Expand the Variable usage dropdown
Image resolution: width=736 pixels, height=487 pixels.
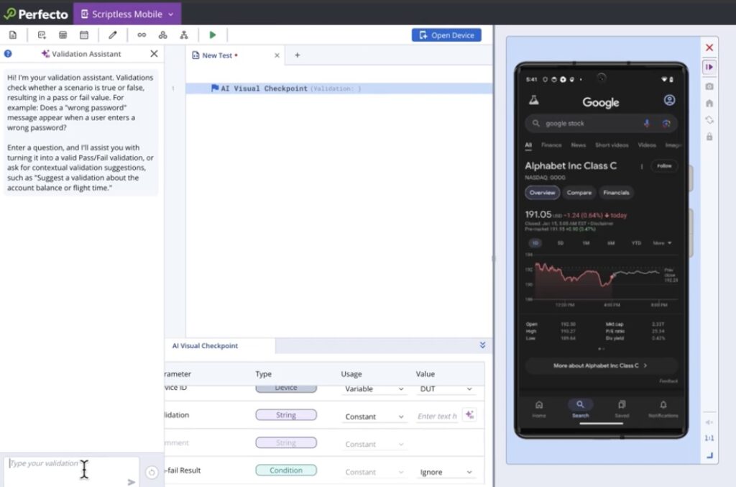374,389
